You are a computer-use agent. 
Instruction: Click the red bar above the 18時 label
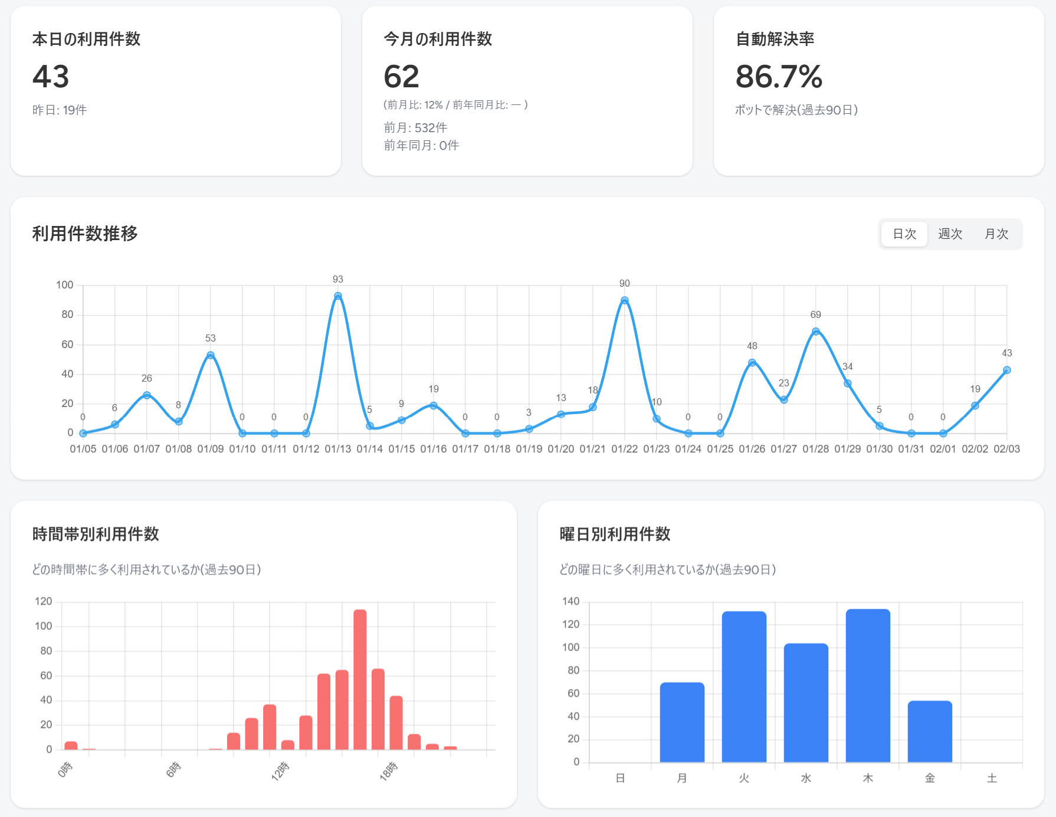click(x=396, y=723)
